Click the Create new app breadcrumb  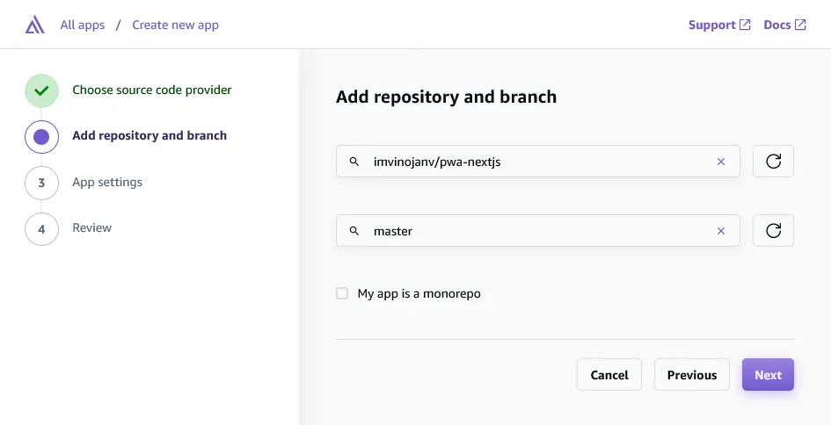coord(175,25)
